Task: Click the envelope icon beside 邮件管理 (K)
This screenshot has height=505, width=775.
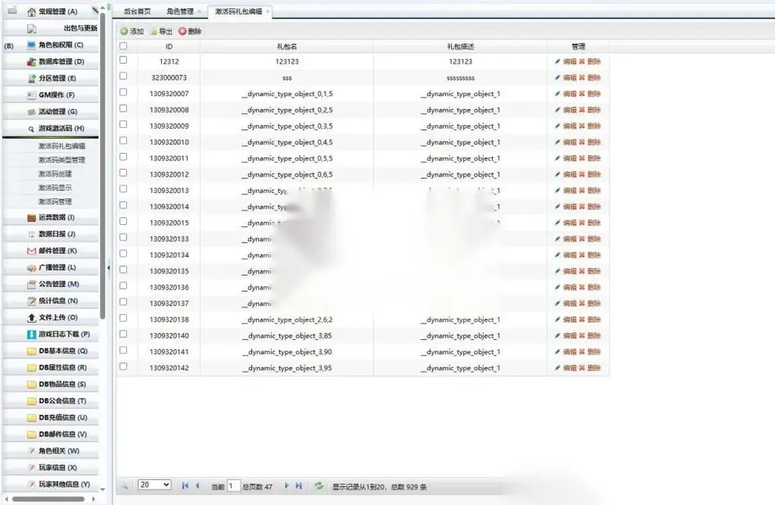Action: [32, 251]
